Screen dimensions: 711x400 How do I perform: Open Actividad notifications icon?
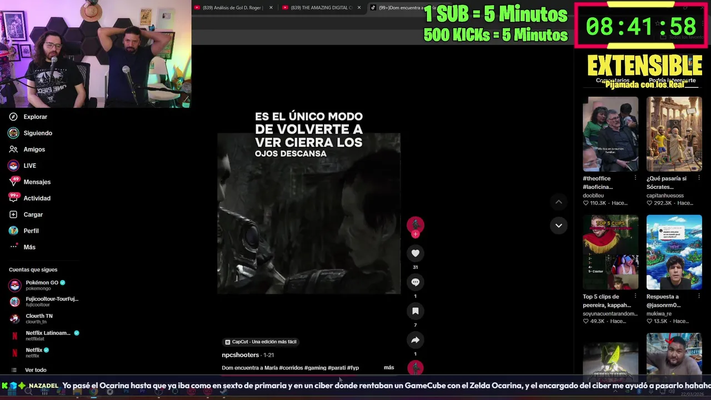tap(13, 198)
